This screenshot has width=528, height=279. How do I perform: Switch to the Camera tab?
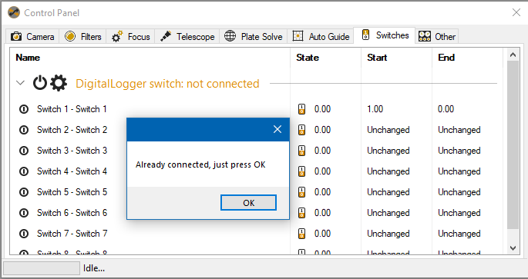click(x=32, y=37)
